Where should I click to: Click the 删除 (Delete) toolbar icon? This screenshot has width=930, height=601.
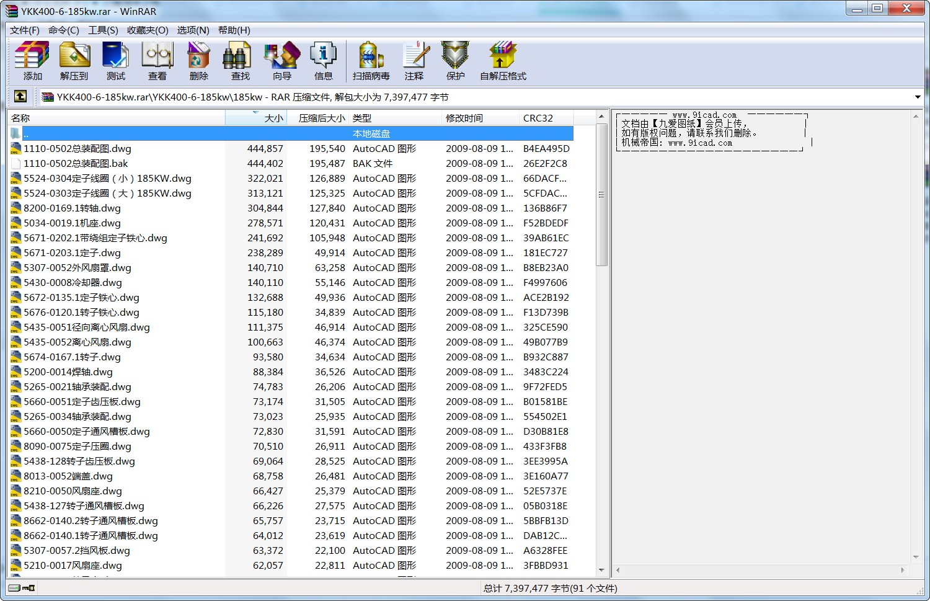click(198, 61)
